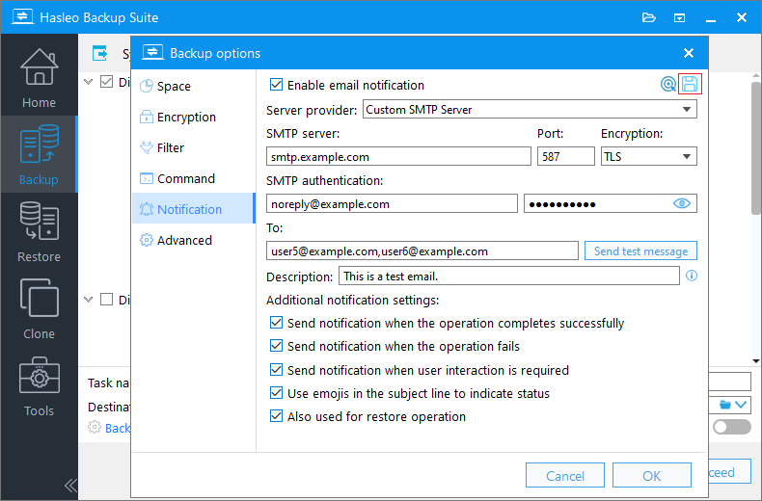762x501 pixels.
Task: Show password with the eye icon
Action: tap(682, 203)
